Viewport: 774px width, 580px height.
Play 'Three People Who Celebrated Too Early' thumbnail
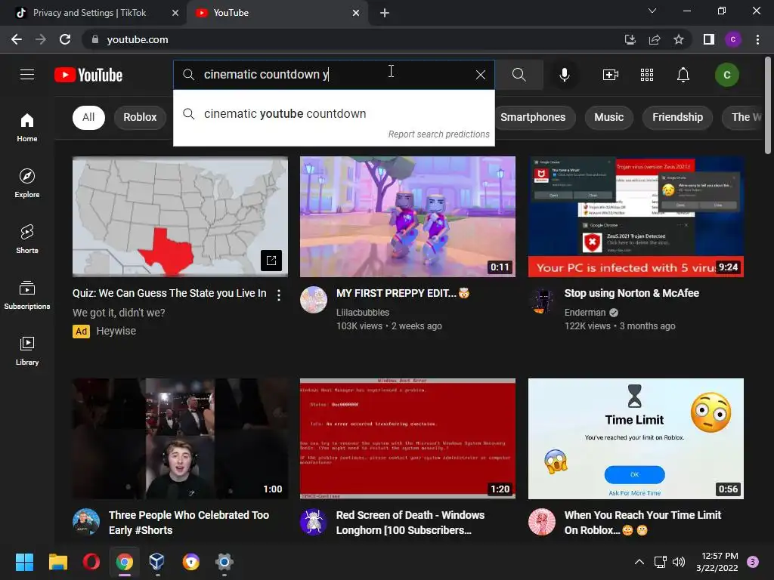click(x=180, y=439)
